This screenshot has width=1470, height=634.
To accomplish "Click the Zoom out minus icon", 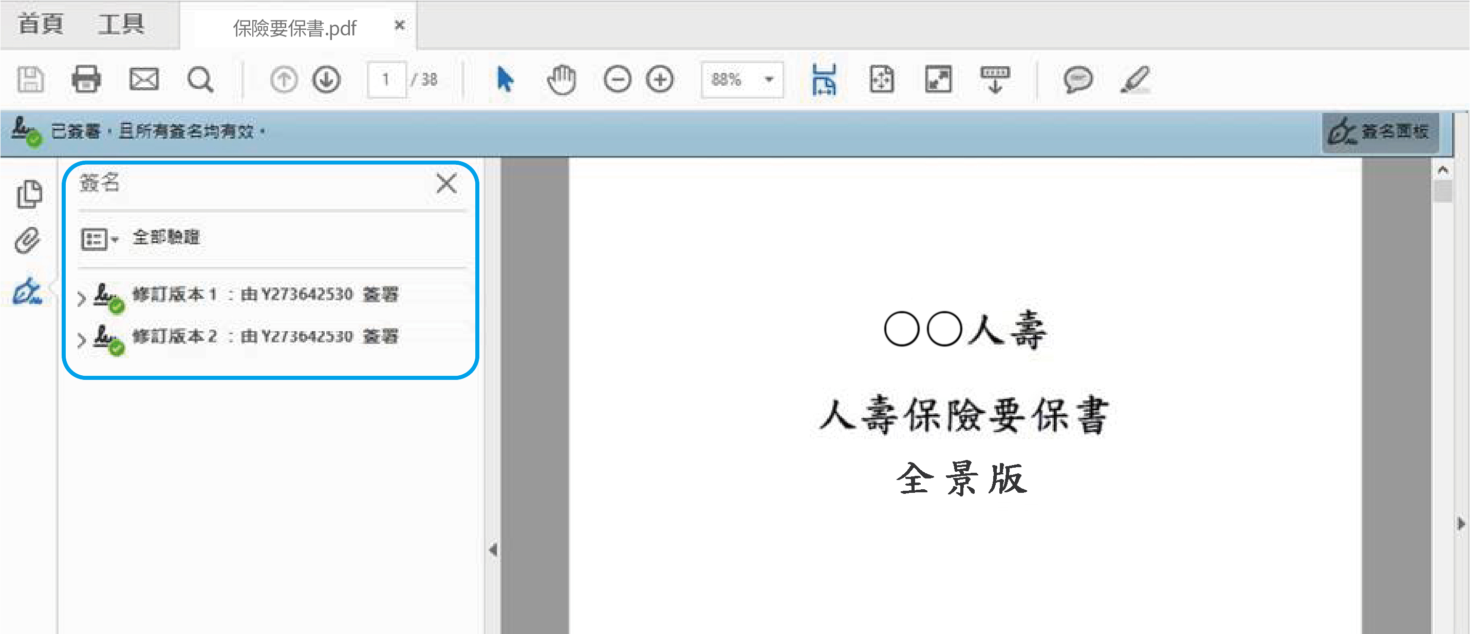I will (618, 79).
